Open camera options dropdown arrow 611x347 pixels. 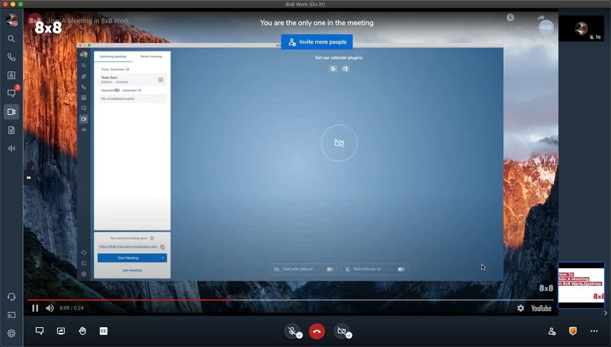coord(349,335)
